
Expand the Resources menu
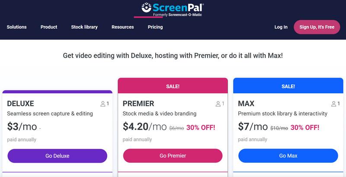[x=123, y=27]
